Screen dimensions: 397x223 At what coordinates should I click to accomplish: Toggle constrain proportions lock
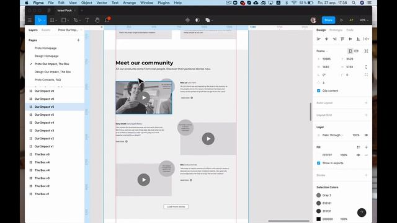click(x=366, y=67)
